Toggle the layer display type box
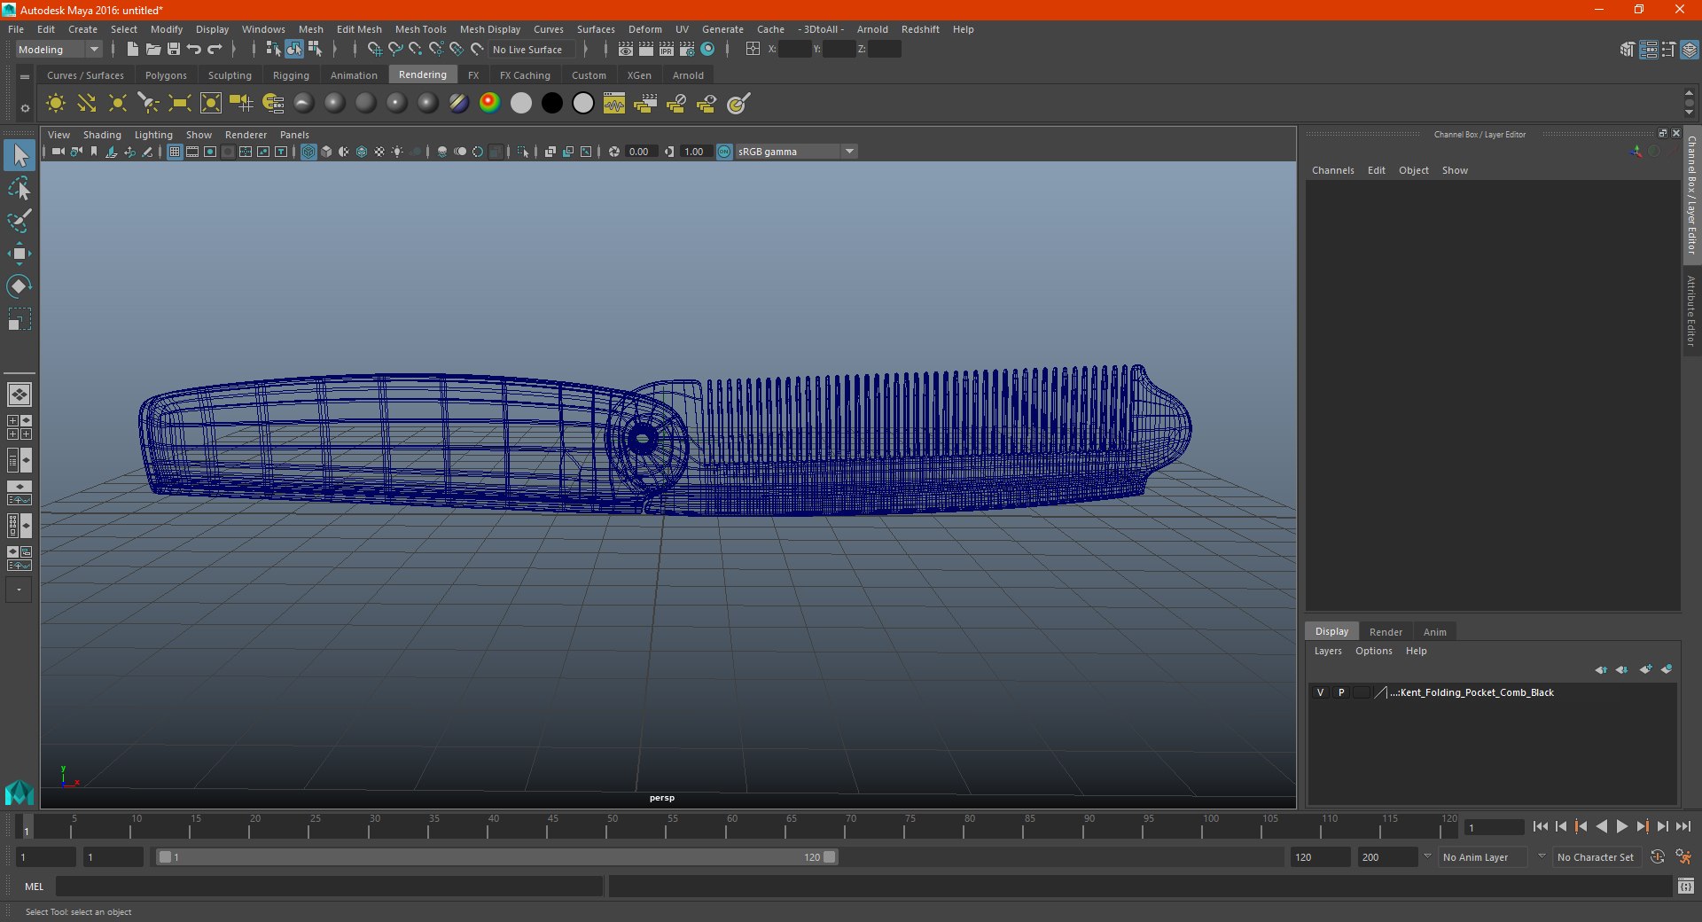The width and height of the screenshot is (1702, 922). (1362, 692)
